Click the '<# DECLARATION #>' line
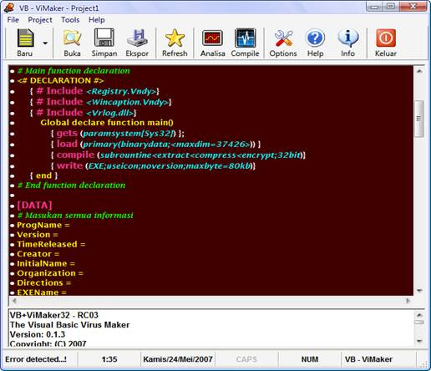The height and width of the screenshot is (371, 431). click(x=60, y=81)
